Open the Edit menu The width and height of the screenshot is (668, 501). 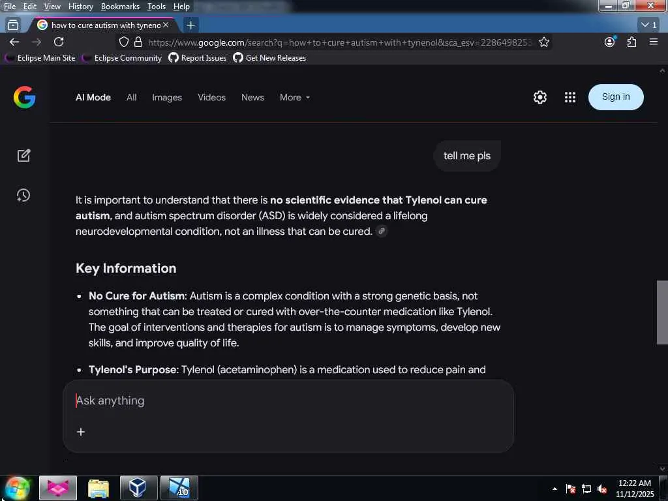point(29,7)
